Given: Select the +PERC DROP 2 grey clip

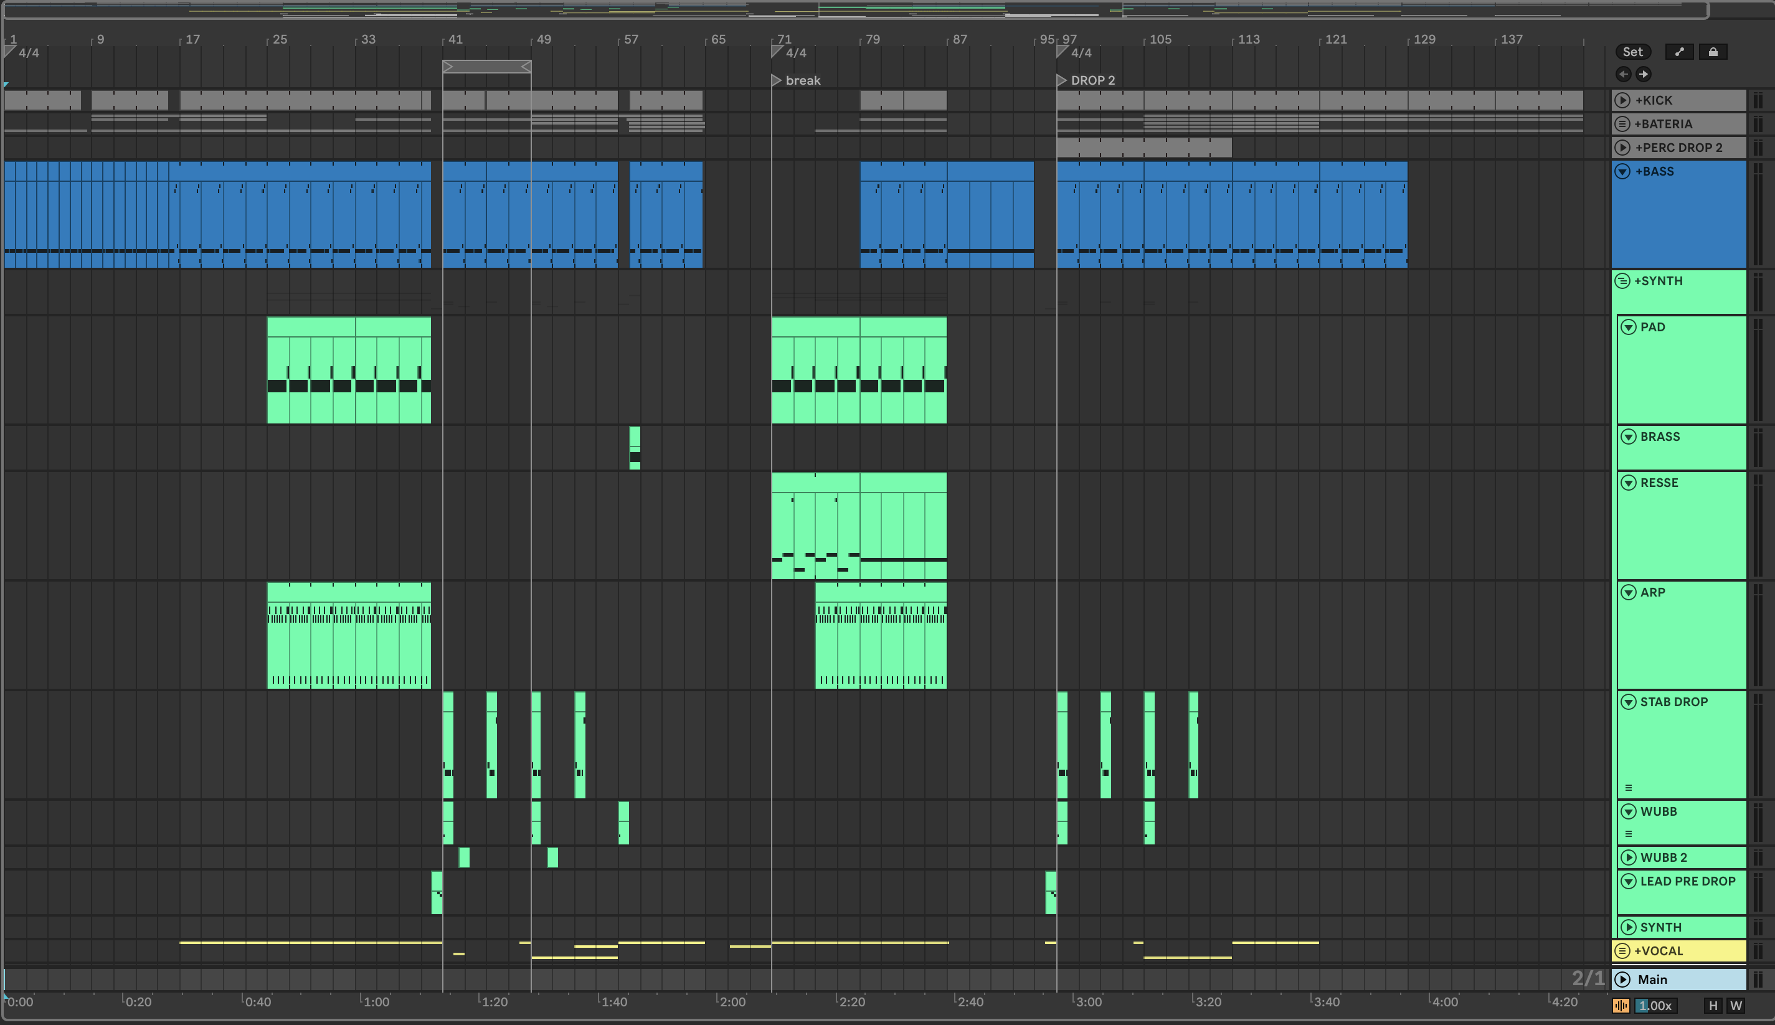Looking at the screenshot, I should (1144, 148).
